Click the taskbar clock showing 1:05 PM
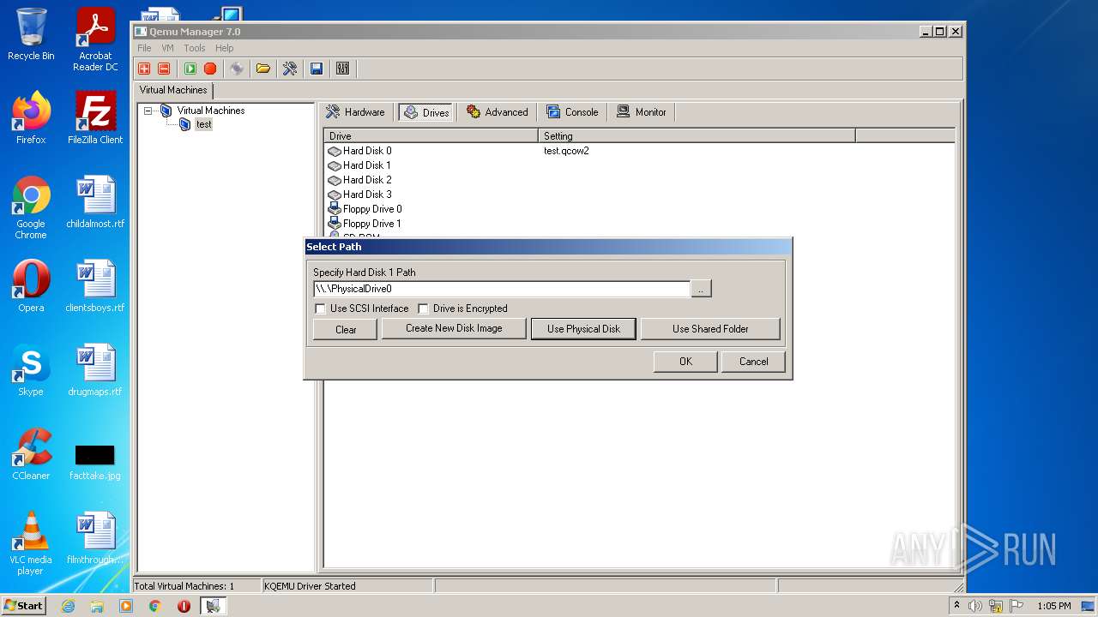The width and height of the screenshot is (1098, 617). point(1053,606)
